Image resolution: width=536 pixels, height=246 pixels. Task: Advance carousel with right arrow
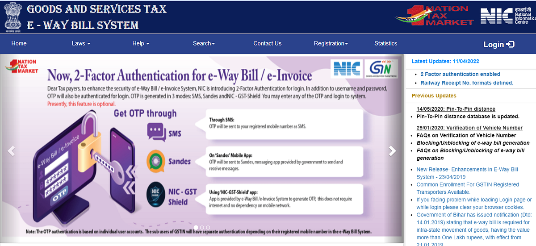[x=392, y=151]
